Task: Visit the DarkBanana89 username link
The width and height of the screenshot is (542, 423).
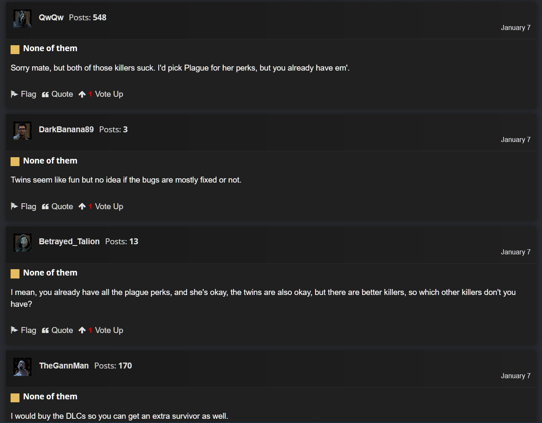Action: click(x=66, y=129)
